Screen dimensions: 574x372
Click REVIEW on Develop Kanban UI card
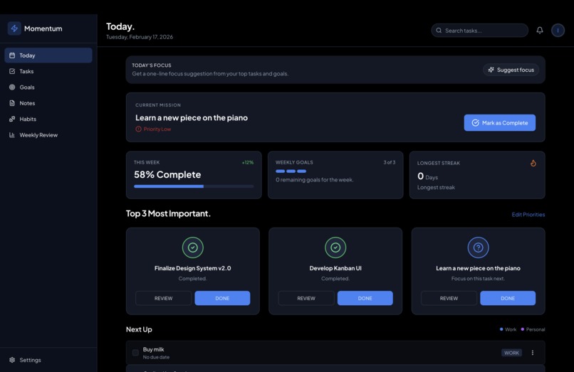(x=306, y=298)
